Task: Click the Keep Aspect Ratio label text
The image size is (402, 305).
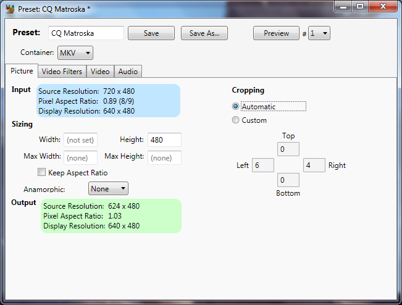Action: [78, 172]
